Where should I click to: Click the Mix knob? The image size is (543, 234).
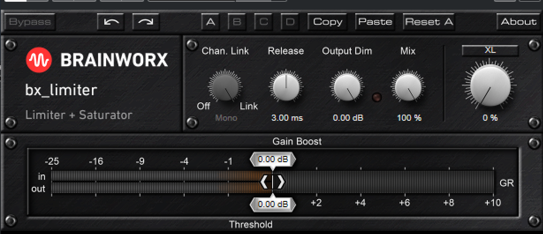tap(408, 86)
